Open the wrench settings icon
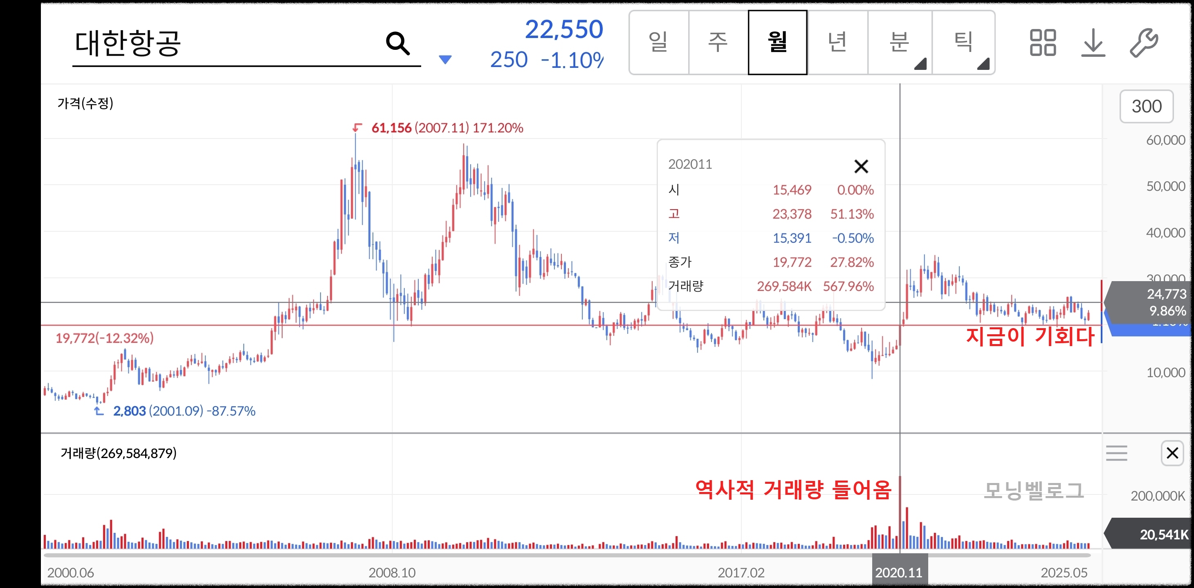This screenshot has height=588, width=1194. (x=1143, y=42)
